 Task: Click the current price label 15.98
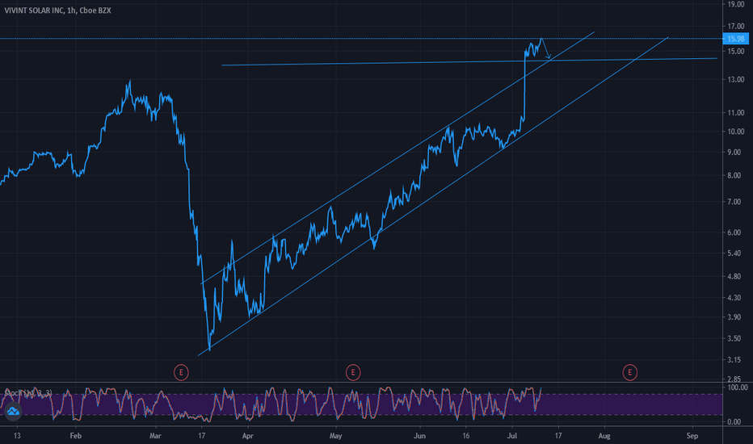[x=736, y=39]
